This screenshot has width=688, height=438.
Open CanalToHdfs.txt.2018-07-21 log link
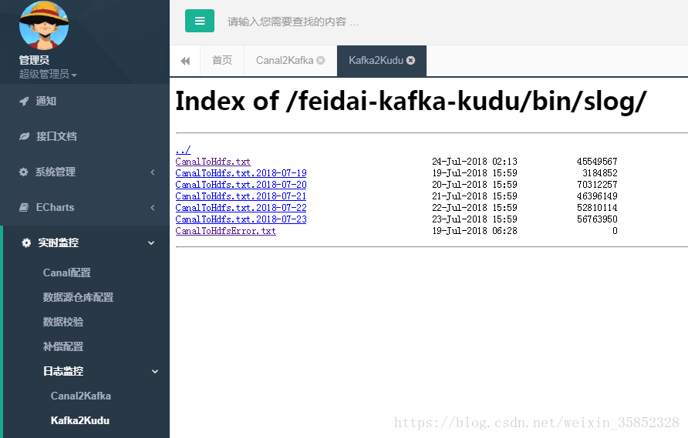point(241,196)
